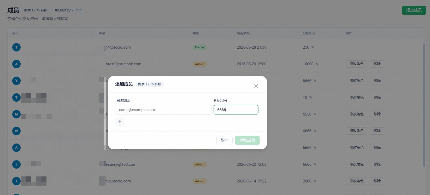Image resolution: width=430 pixels, height=195 pixels.
Task: Click 修改角色 in the 5550 points row
Action: point(356,114)
